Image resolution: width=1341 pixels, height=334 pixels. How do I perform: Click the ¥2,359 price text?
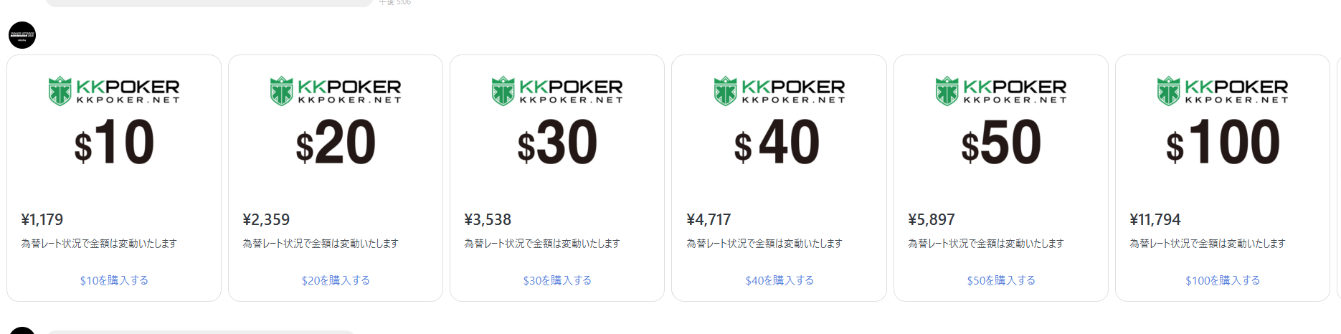[x=266, y=219]
